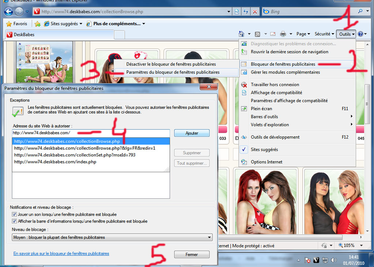Screen dimensions: 374x267
Task: Click the red Stop loading icon
Action: coord(255,12)
